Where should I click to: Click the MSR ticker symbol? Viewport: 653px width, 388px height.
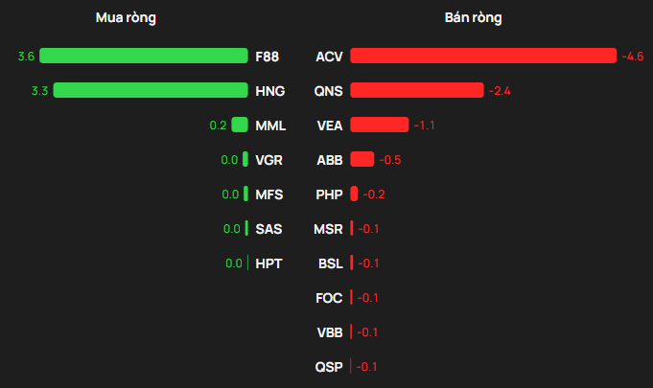click(328, 229)
